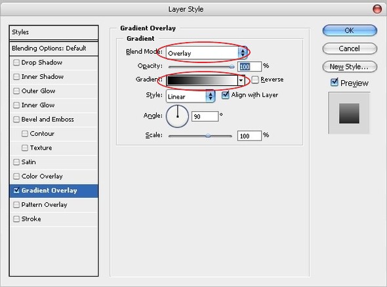Click the New Style button
This screenshot has width=387, height=287.
point(350,66)
